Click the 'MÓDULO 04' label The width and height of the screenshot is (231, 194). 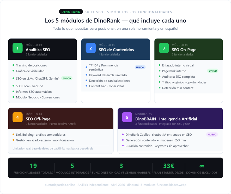tap(34, 114)
